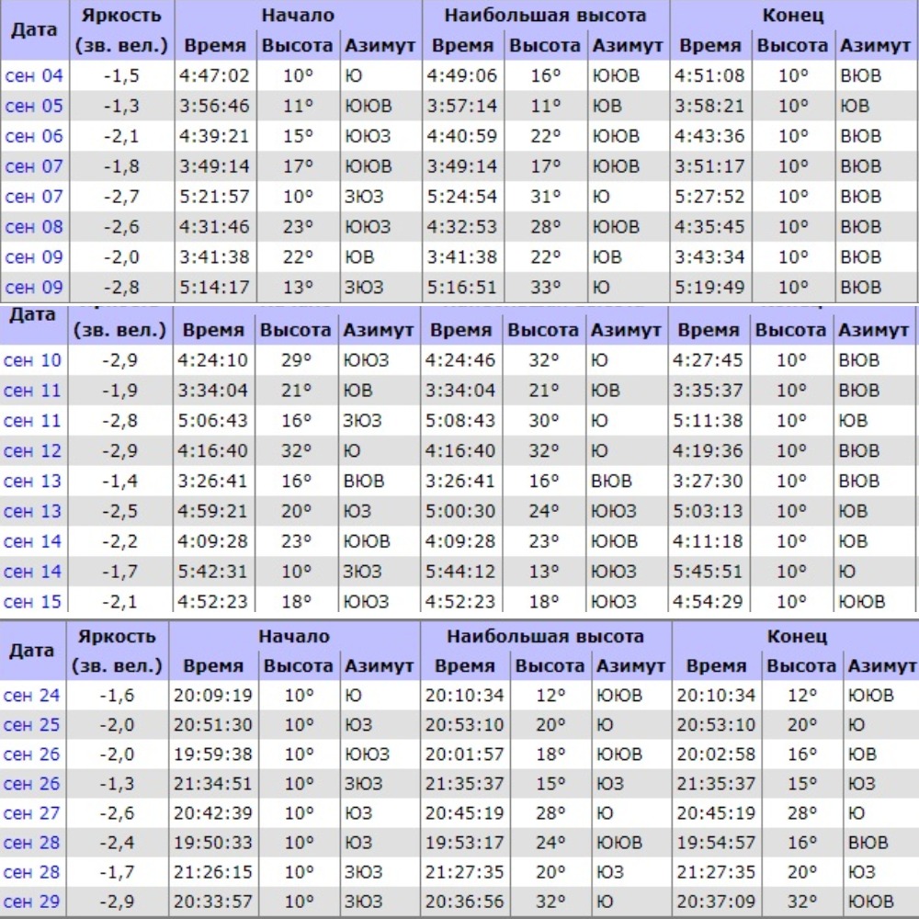Select the peak time 4:24:46
This screenshot has width=919, height=919.
point(460,360)
